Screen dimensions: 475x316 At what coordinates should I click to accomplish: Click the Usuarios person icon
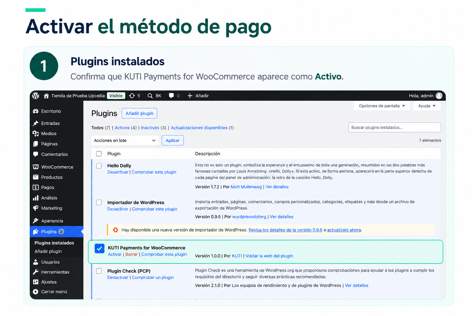pyautogui.click(x=36, y=262)
